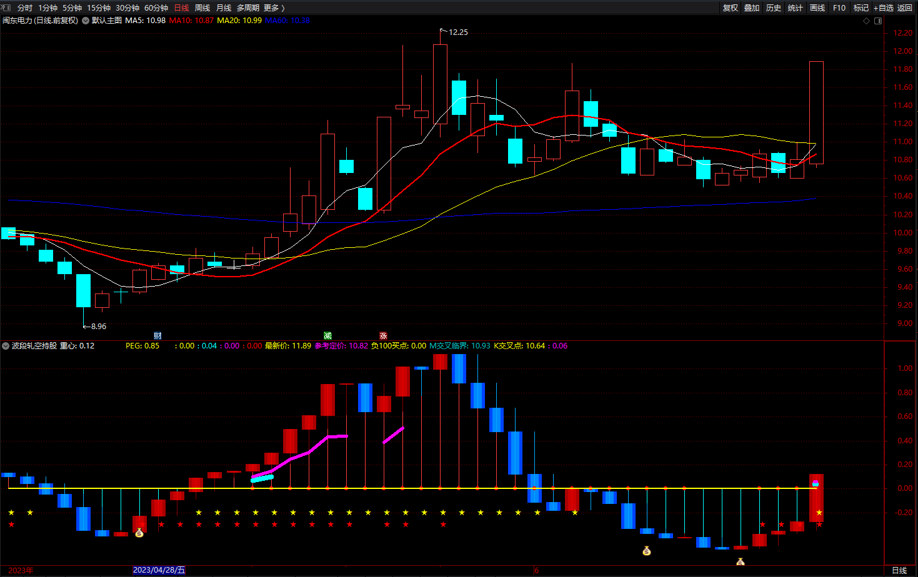Click the lowest money bag icon near bottom

tap(741, 561)
